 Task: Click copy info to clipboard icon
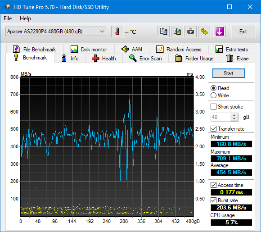click(x=163, y=32)
